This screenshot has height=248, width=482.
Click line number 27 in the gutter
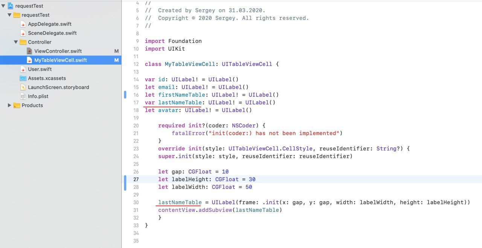click(x=136, y=180)
